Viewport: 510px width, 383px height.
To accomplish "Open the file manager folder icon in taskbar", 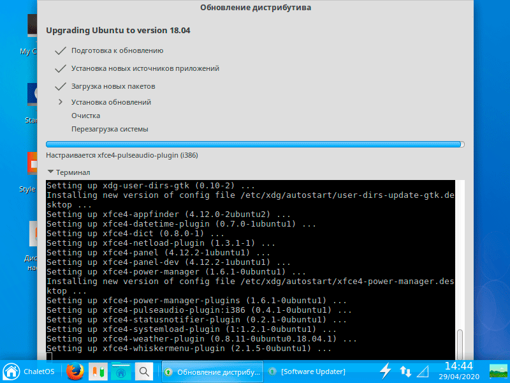I will click(120, 371).
